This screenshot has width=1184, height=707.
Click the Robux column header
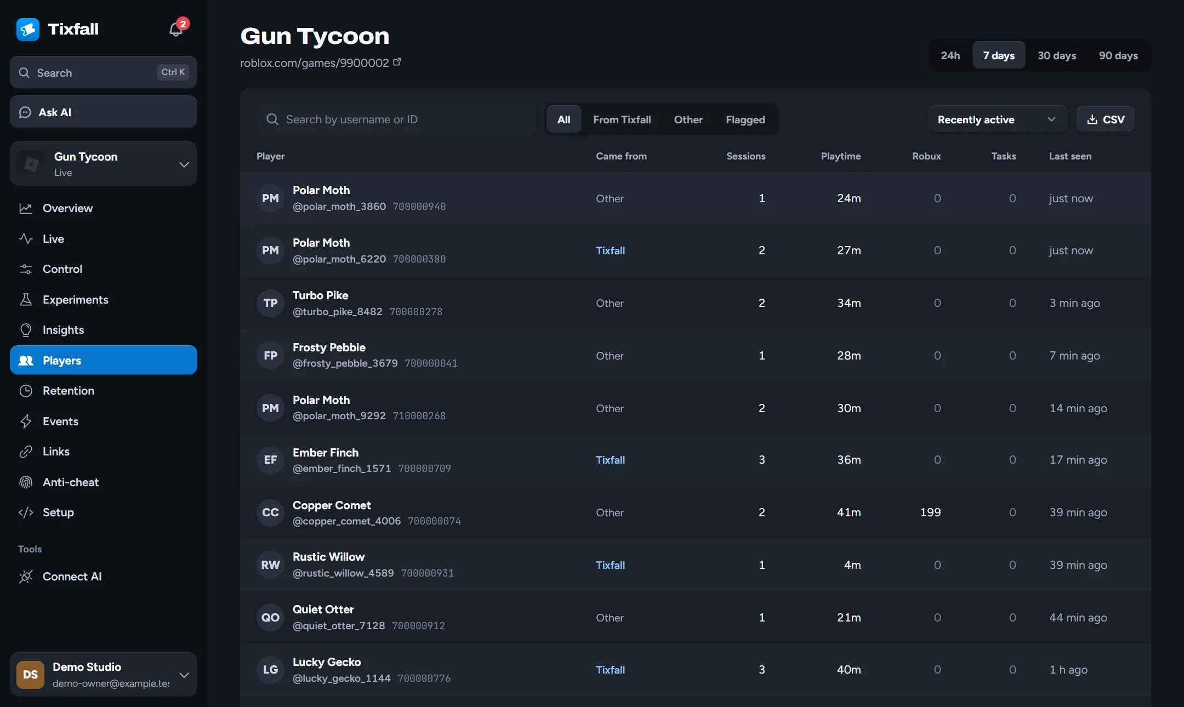[x=926, y=156]
